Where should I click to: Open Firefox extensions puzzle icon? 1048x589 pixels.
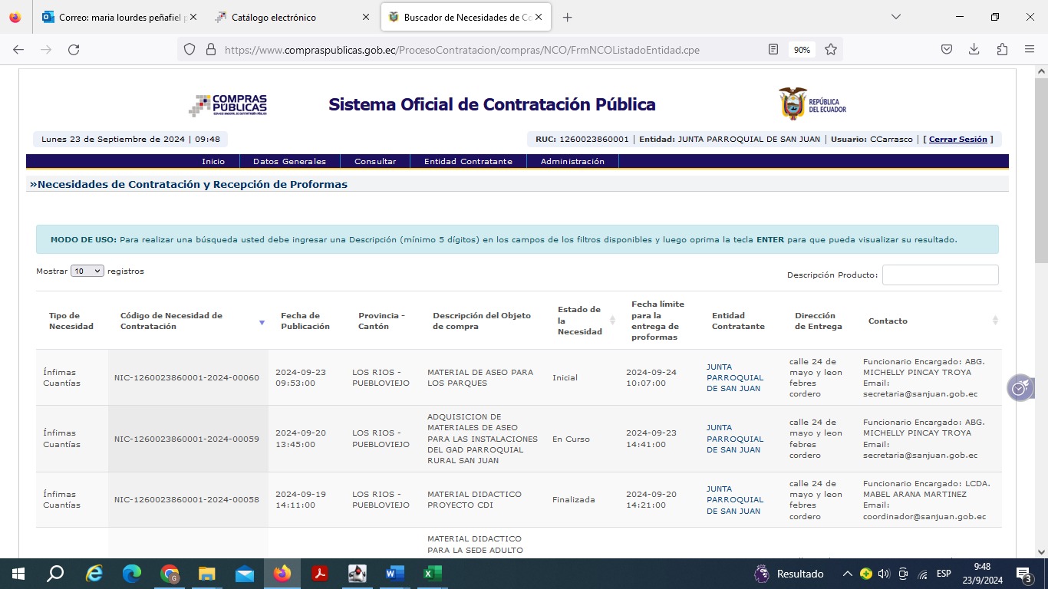click(1002, 49)
